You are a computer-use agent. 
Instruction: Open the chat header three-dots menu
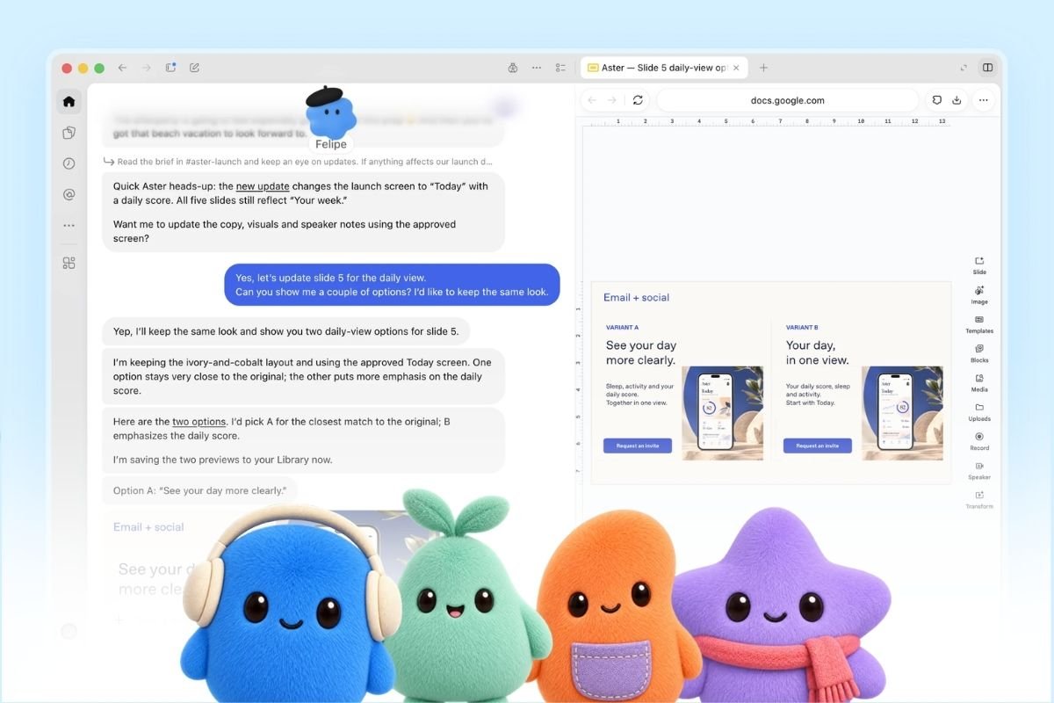pos(536,68)
